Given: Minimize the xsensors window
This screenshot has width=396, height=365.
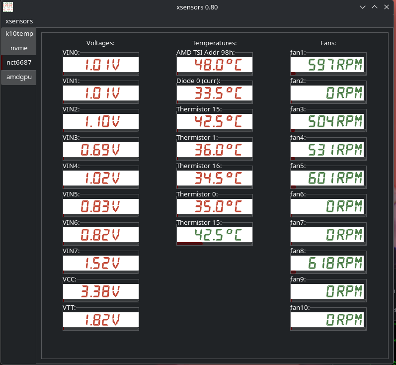Looking at the screenshot, I should 363,7.
